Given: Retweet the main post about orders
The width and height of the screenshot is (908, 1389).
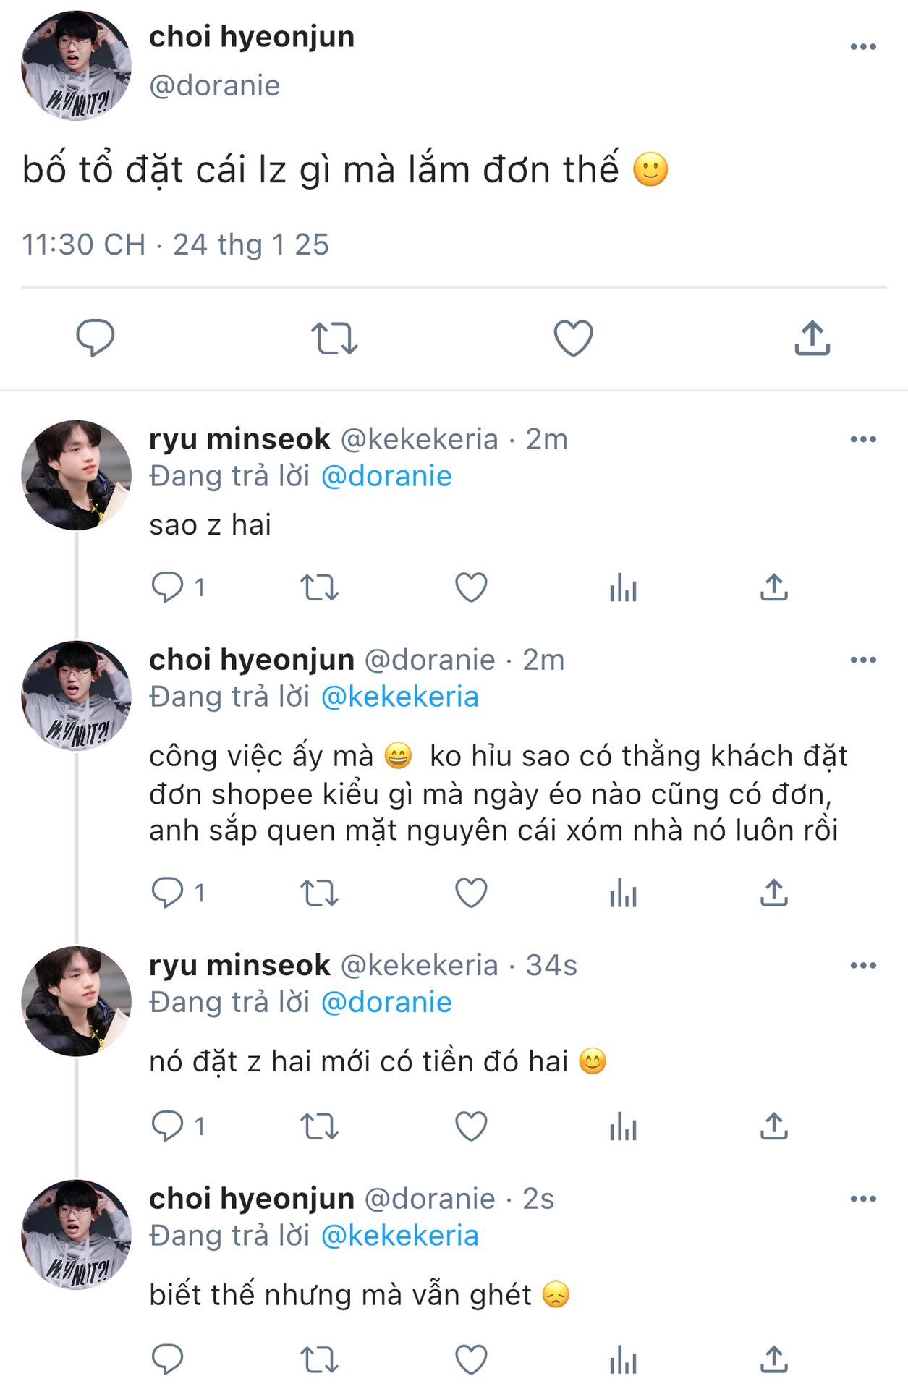Looking at the screenshot, I should [x=334, y=338].
